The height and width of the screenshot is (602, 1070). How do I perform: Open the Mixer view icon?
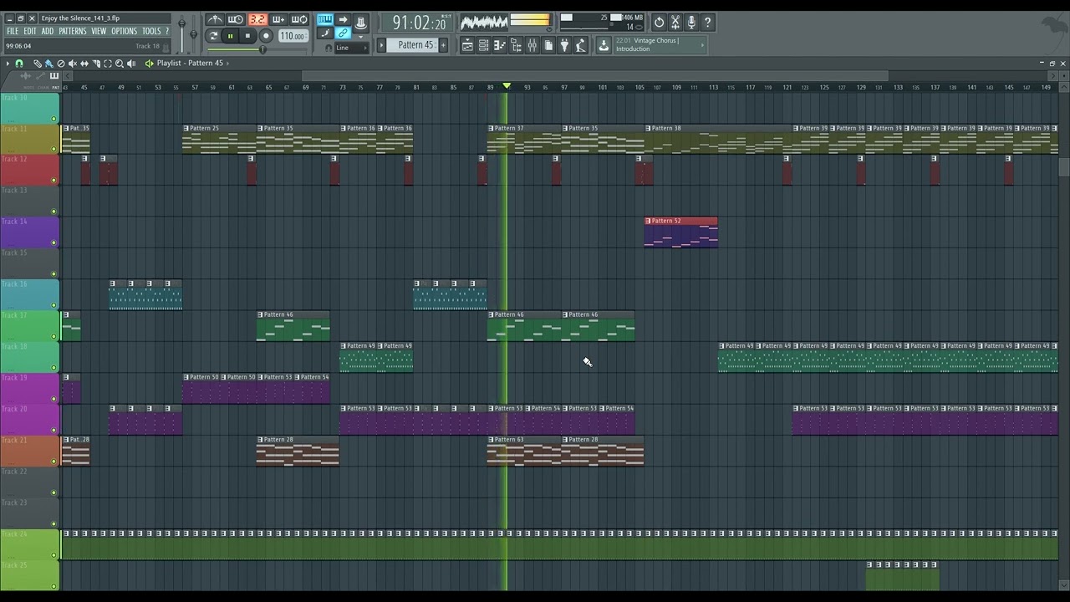coord(532,46)
